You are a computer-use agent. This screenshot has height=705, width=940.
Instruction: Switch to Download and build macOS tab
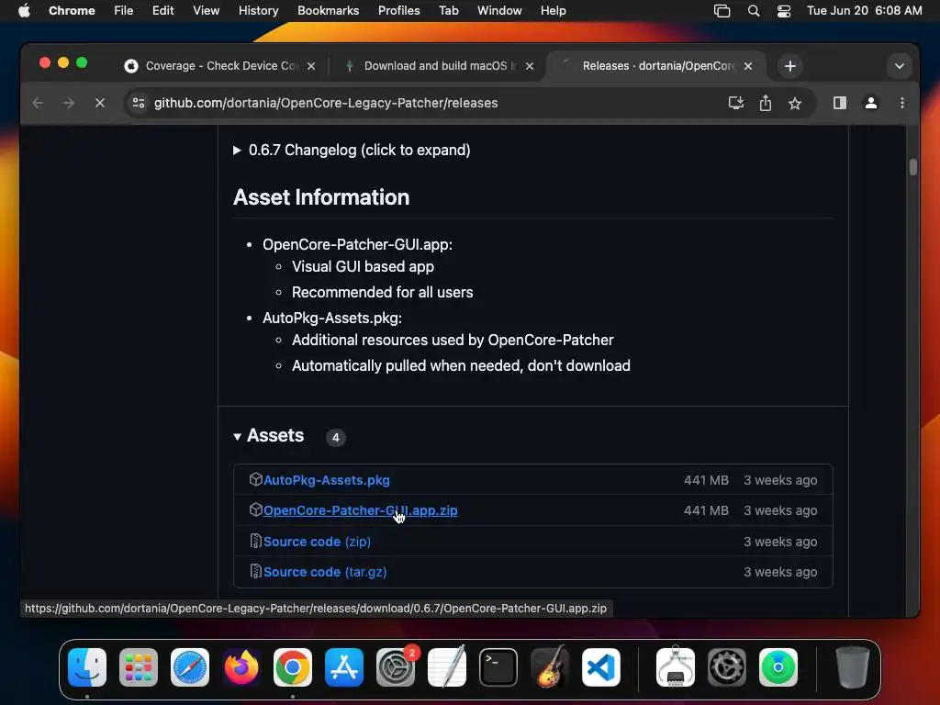pos(438,66)
